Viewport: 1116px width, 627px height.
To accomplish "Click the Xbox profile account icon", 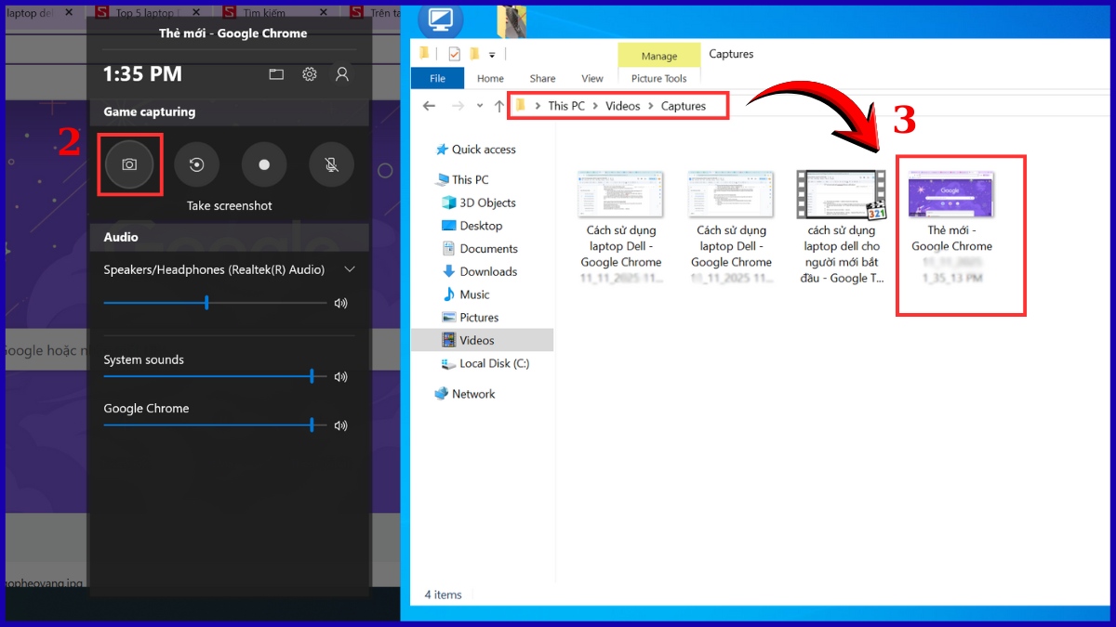I will tap(342, 74).
